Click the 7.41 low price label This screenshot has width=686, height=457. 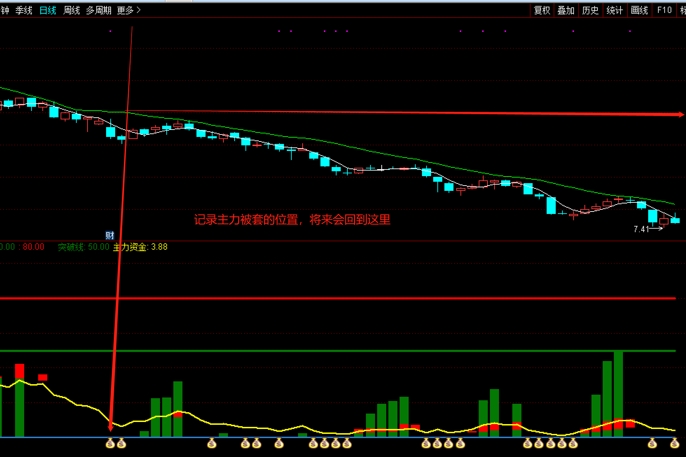pyautogui.click(x=641, y=229)
